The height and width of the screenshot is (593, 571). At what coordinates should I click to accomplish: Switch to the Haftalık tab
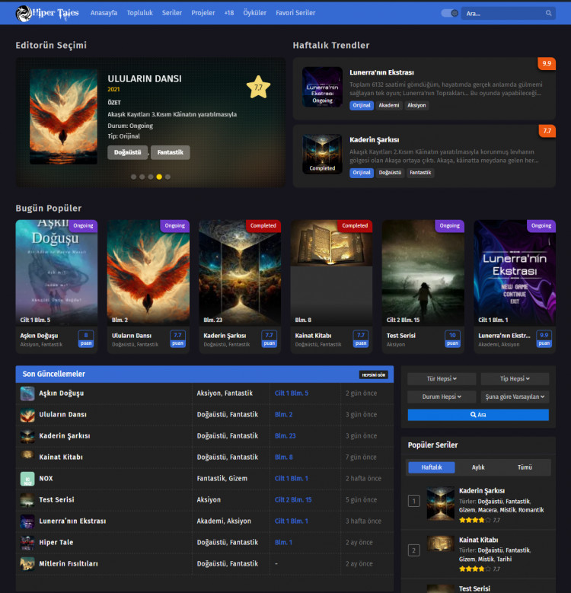tap(432, 467)
